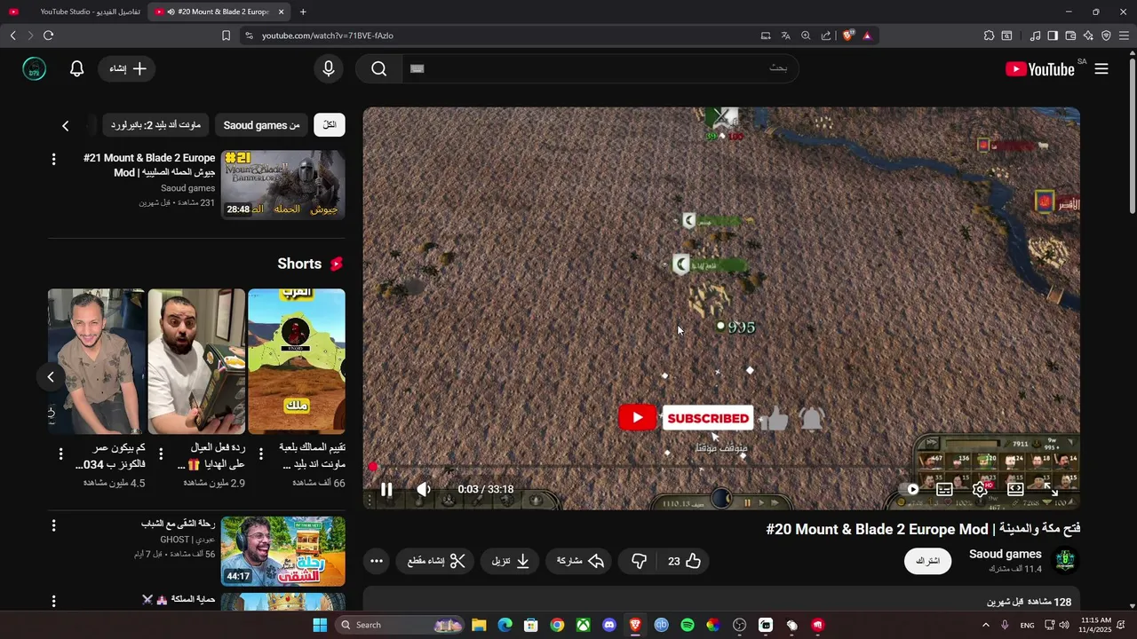Open the Brave Wallet icon
This screenshot has width=1137, height=639.
click(x=1070, y=35)
